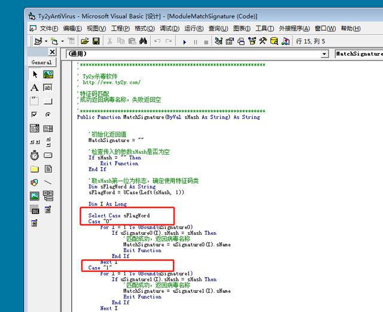Viewport: 383px width, 312px height.
Task: Save the project with the floppy disk icon
Action: (x=96, y=41)
